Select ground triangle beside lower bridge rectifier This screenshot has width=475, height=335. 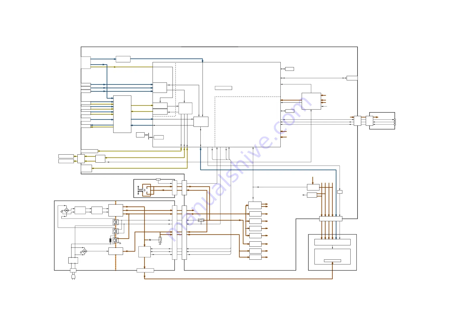pos(81,253)
